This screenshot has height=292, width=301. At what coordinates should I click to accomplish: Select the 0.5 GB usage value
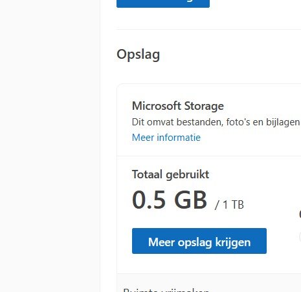coord(170,200)
